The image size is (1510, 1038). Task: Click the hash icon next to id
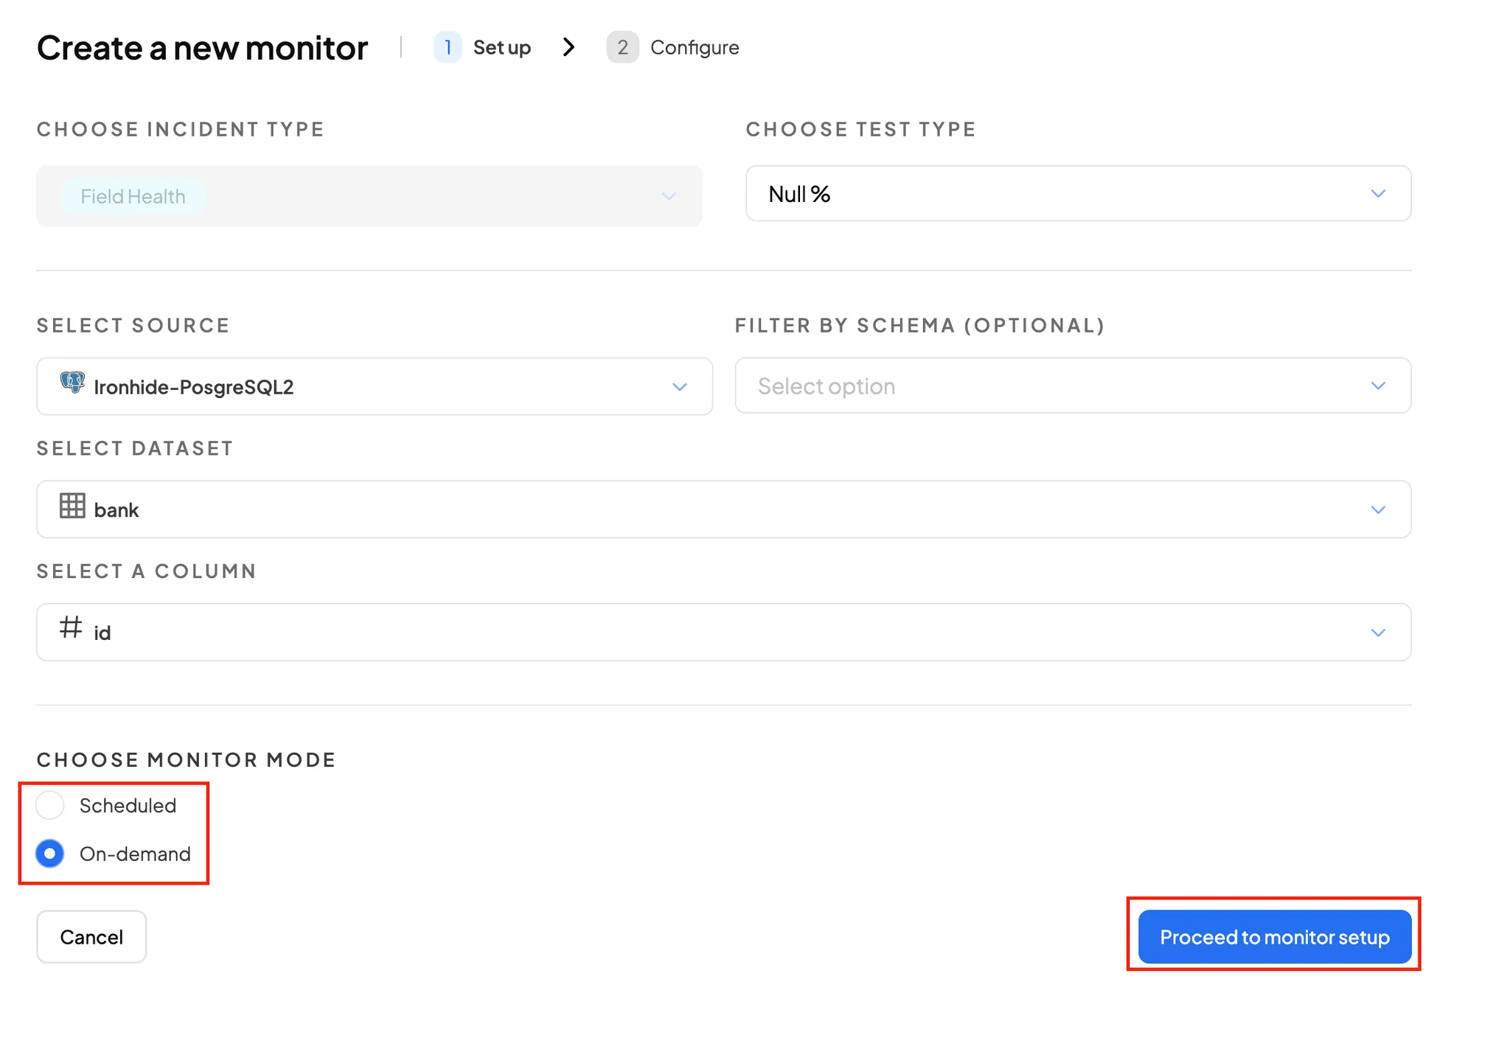click(71, 627)
